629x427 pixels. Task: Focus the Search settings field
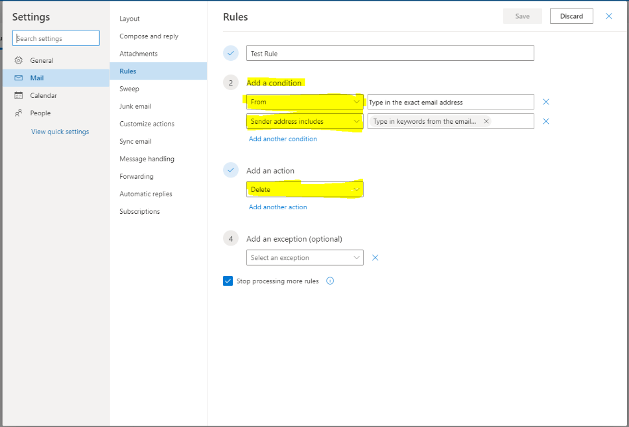click(x=56, y=38)
